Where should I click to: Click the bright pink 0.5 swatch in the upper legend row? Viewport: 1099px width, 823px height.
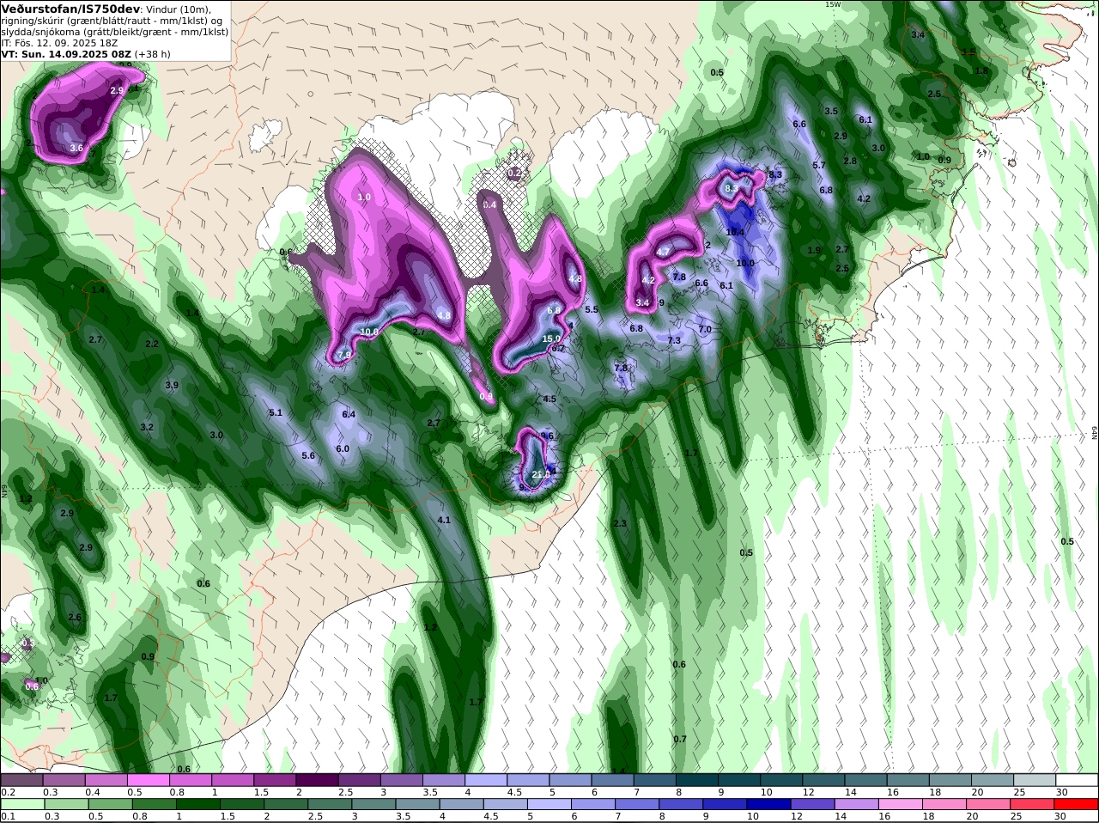click(148, 779)
